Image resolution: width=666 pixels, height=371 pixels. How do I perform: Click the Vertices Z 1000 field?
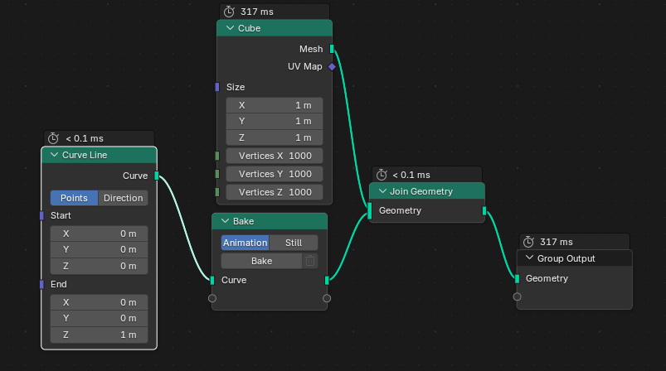[x=275, y=192]
